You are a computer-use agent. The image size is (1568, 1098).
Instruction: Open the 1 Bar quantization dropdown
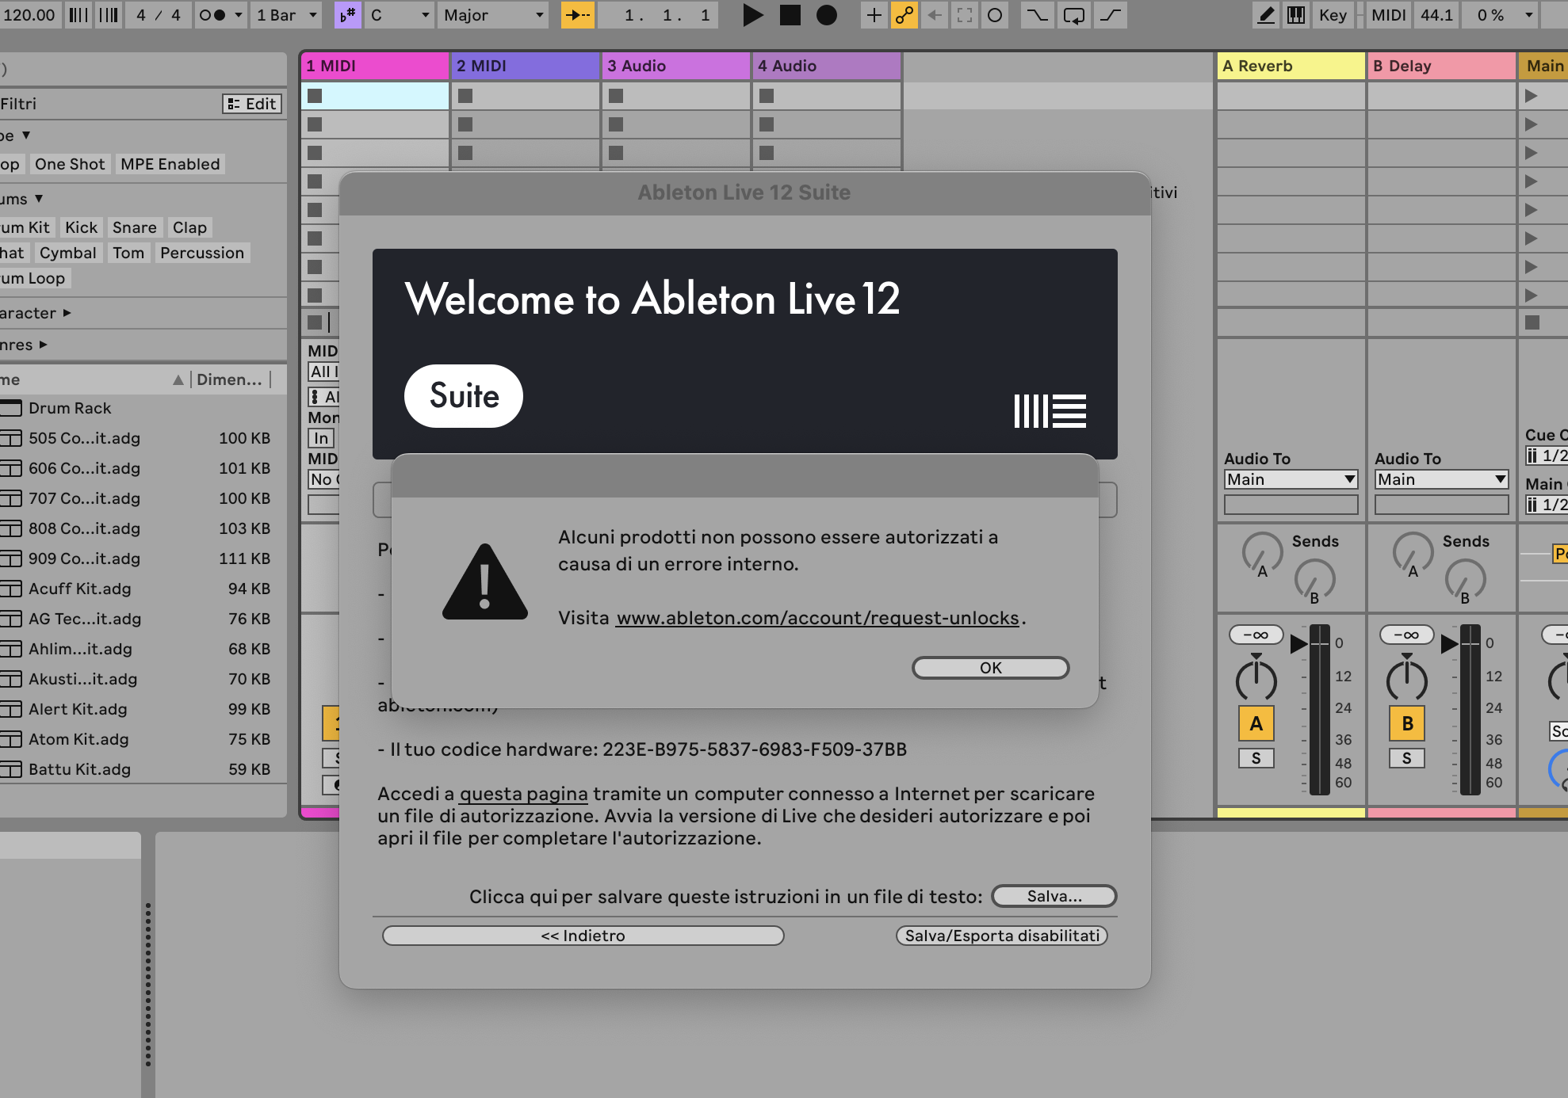tap(286, 15)
